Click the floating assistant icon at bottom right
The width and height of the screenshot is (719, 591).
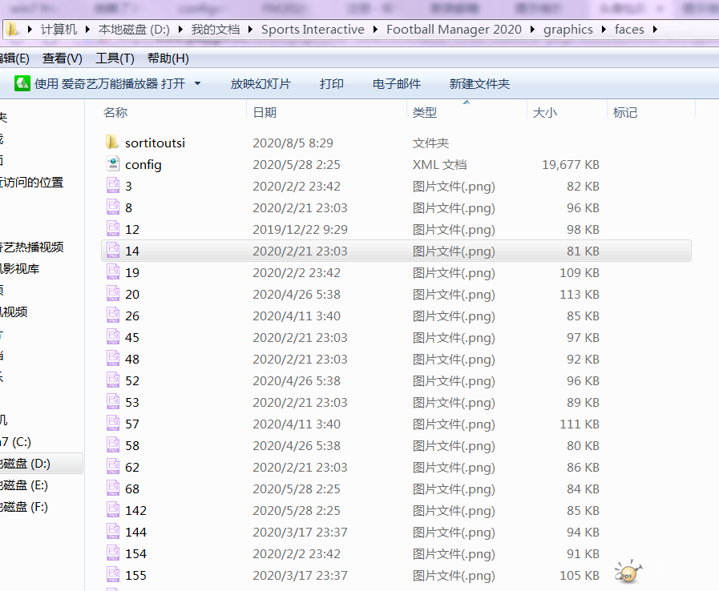[x=628, y=572]
